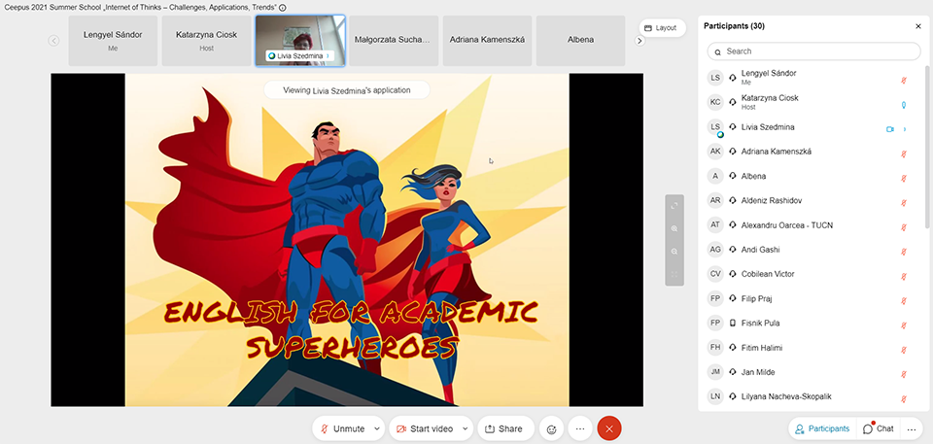The height and width of the screenshot is (444, 933).
Task: Open the Layout options
Action: [661, 28]
